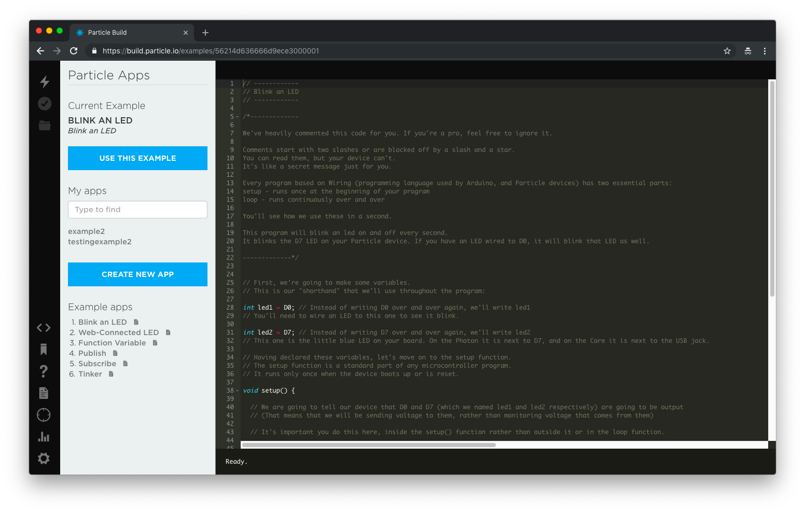Click the 'Ready.' status message
Screen dimensions: 805x513
[237, 462]
